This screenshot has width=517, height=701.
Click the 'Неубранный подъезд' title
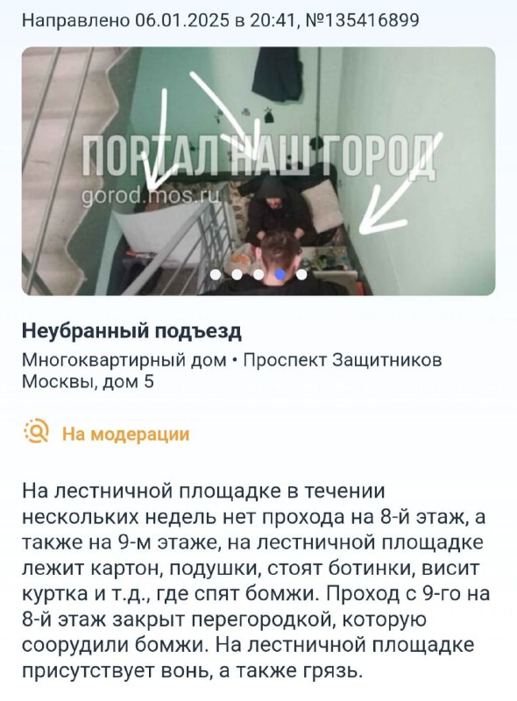pyautogui.click(x=132, y=331)
